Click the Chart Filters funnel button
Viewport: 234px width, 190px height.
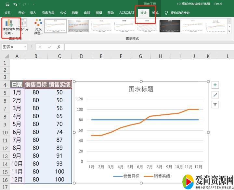tap(215, 105)
